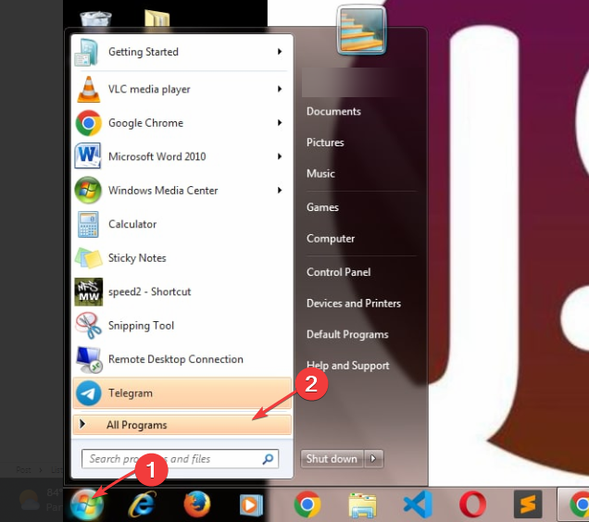Expand All Programs list

click(182, 425)
